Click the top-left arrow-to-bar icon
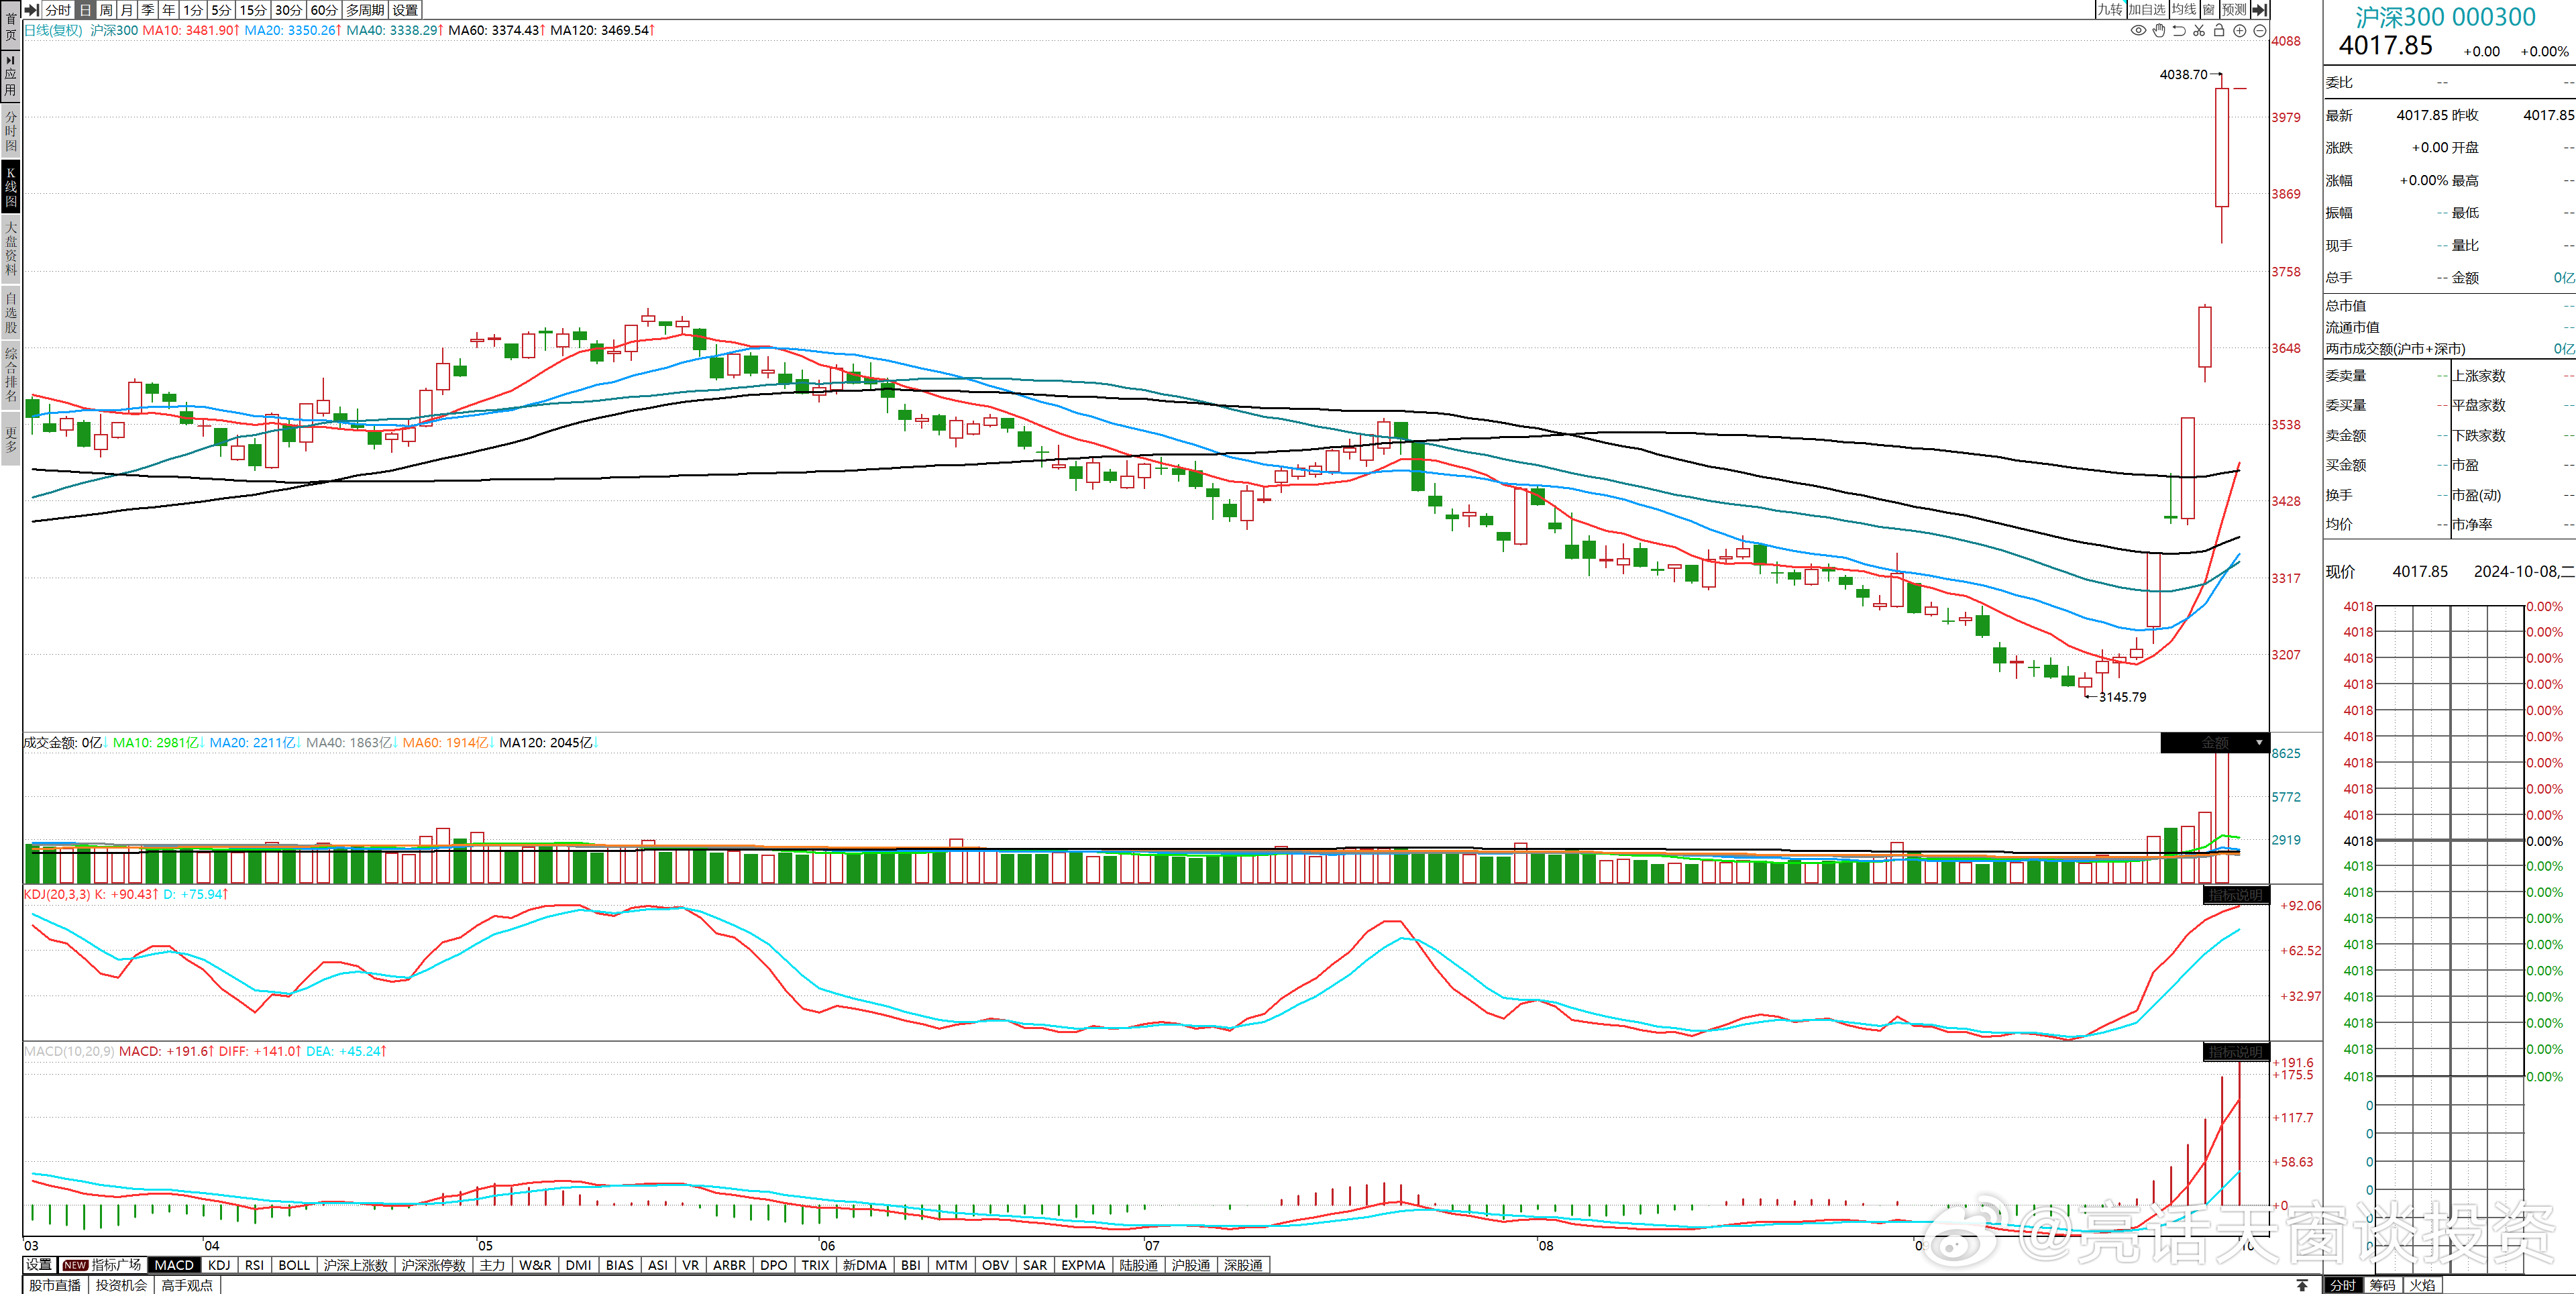The height and width of the screenshot is (1294, 2576). pyautogui.click(x=32, y=9)
